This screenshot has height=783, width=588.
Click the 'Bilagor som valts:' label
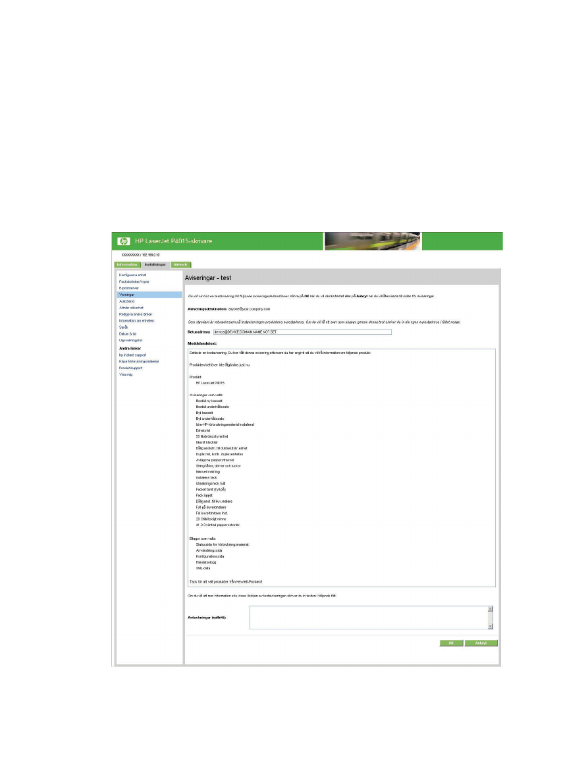pyautogui.click(x=203, y=539)
